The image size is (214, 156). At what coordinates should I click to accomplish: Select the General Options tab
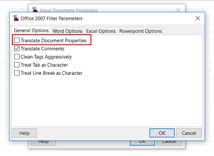(x=31, y=30)
